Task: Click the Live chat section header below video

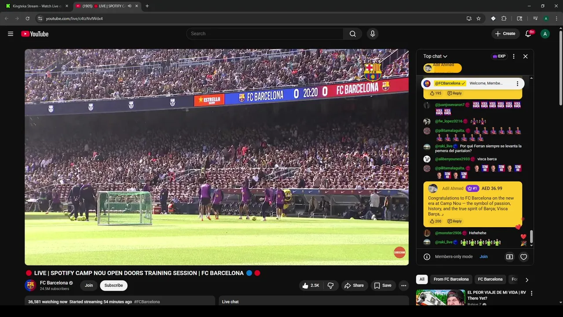Action: [x=230, y=302]
